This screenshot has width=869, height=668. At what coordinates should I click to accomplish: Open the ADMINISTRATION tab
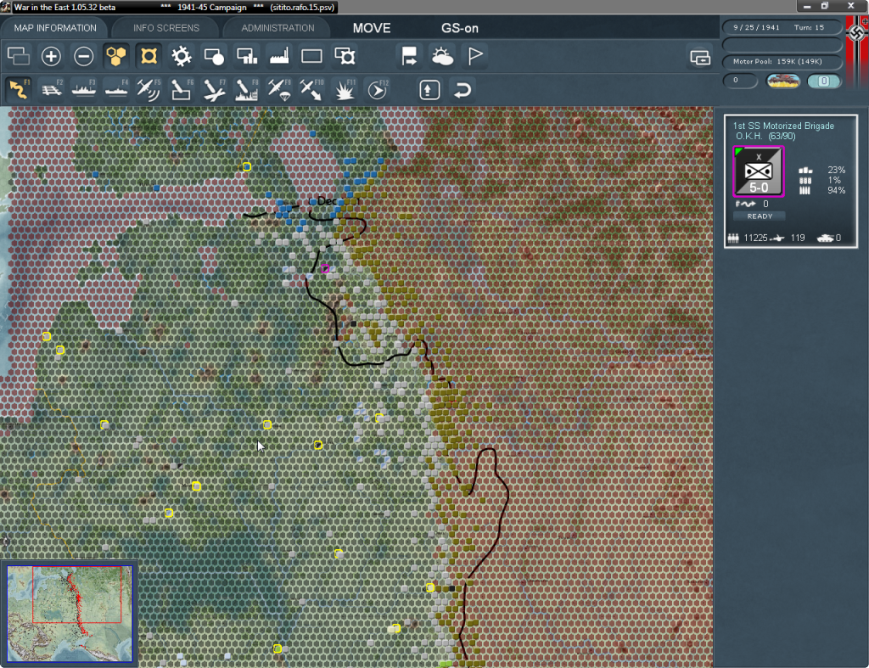point(278,28)
